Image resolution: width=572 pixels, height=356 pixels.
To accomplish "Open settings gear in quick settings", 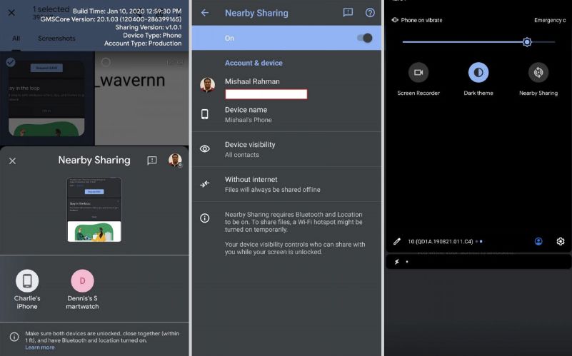I will [x=561, y=241].
